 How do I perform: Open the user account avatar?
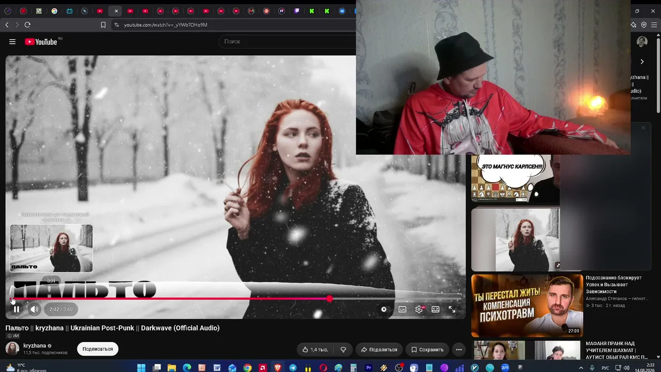(642, 42)
